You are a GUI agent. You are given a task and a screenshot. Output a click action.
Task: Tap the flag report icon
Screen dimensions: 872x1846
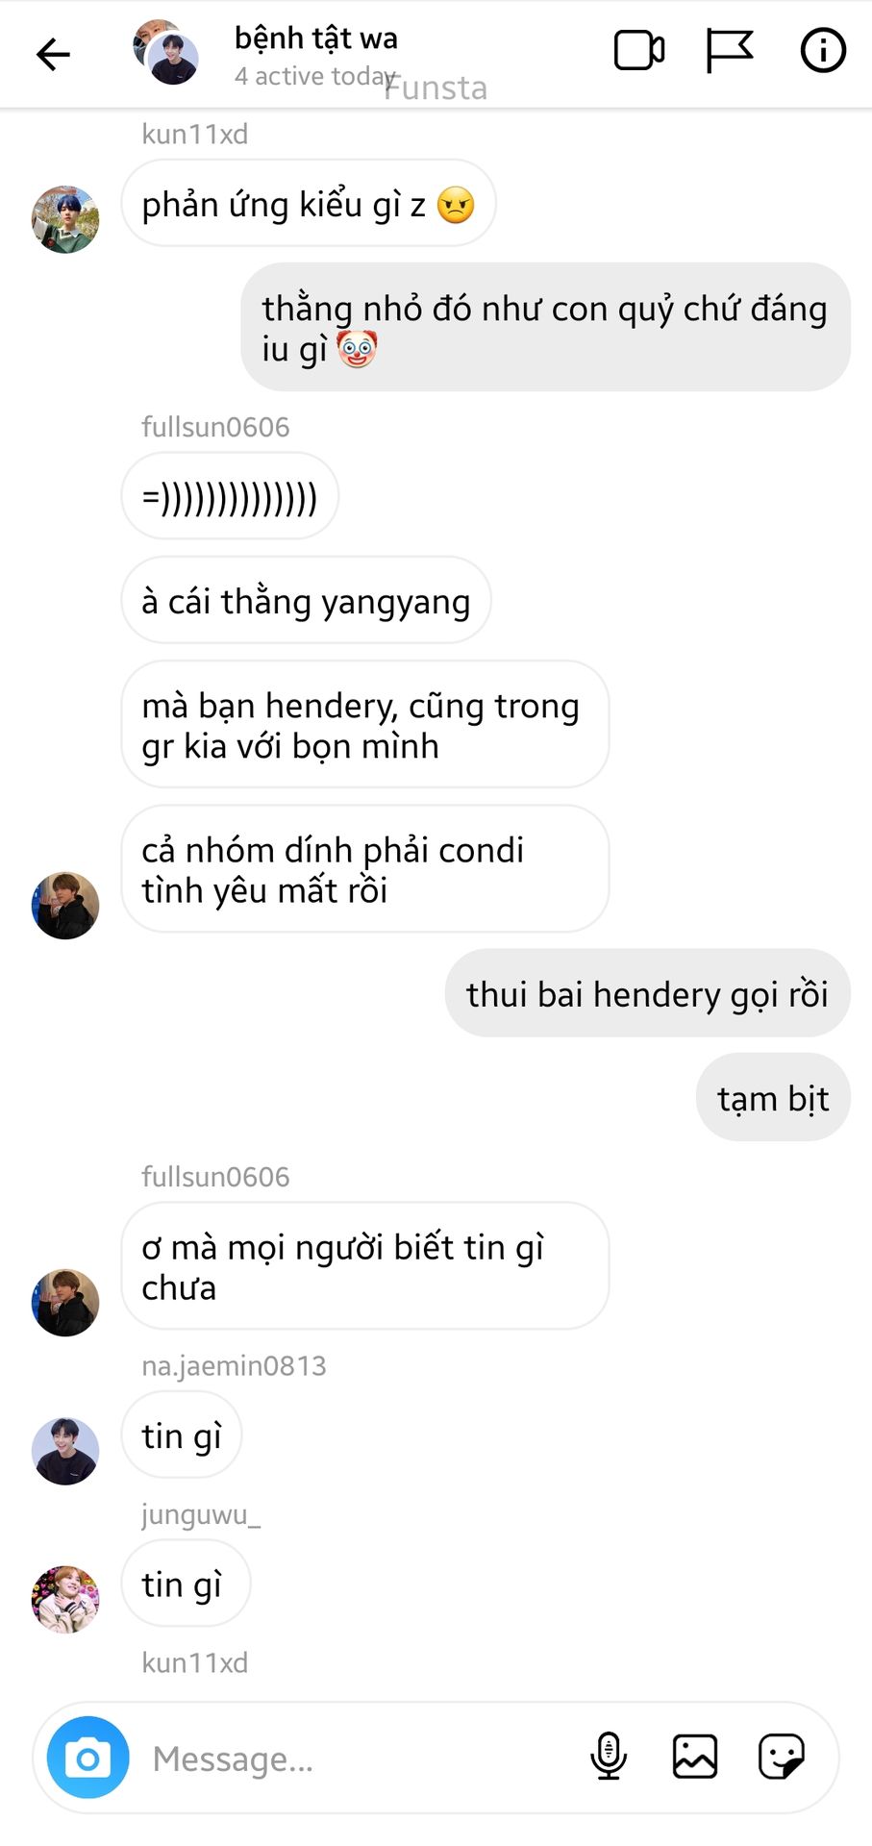click(730, 51)
